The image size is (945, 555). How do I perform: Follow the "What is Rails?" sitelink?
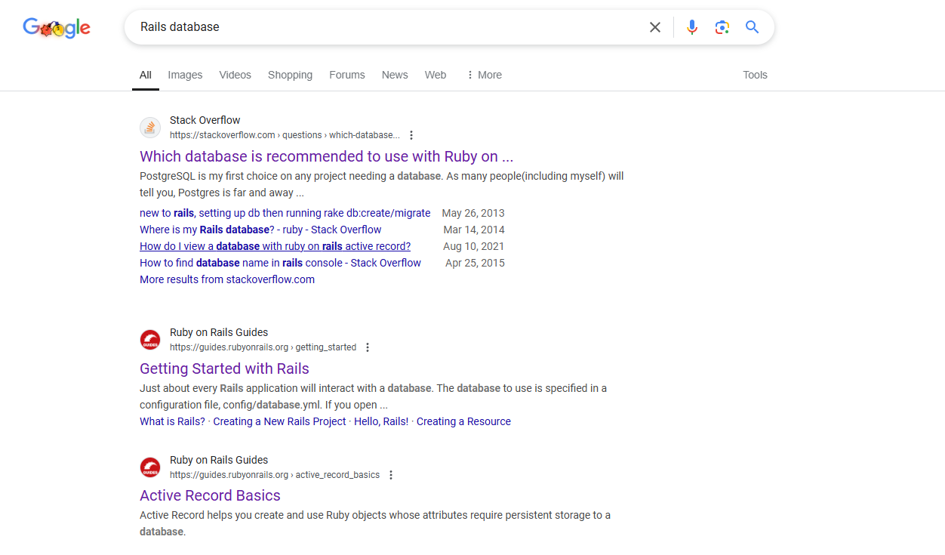click(172, 421)
